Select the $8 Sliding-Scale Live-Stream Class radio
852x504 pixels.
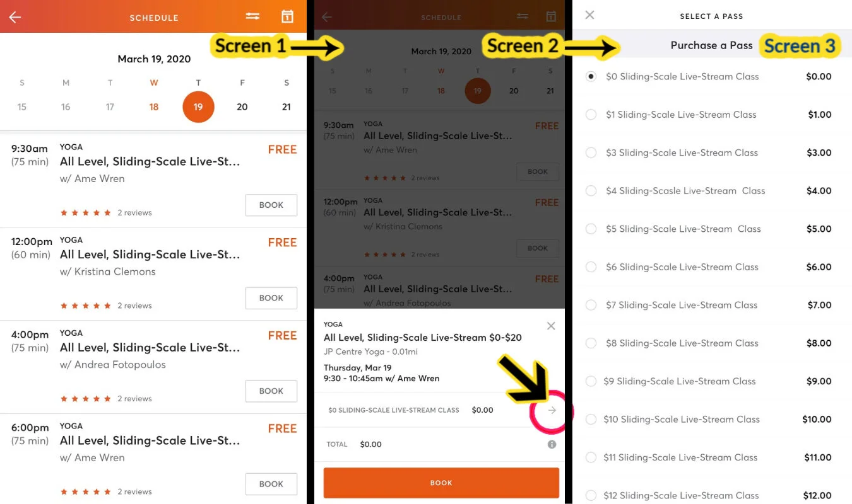coord(591,343)
